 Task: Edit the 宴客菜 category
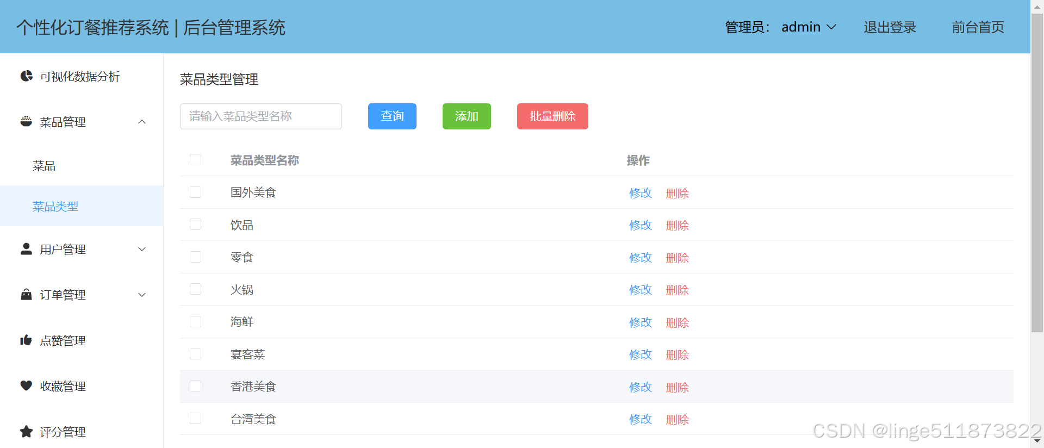641,354
